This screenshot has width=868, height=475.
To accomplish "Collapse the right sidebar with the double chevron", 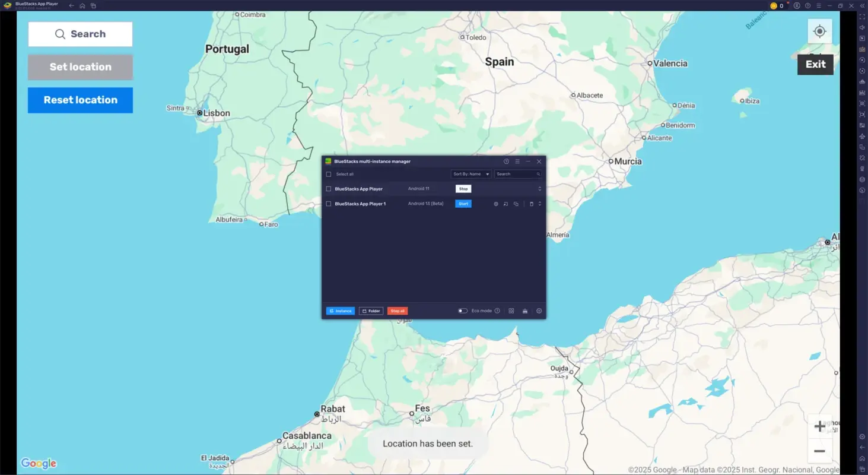I will click(x=861, y=5).
